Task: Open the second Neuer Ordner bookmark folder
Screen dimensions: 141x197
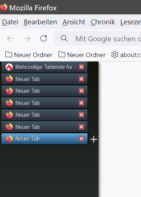Action: [x=82, y=55]
